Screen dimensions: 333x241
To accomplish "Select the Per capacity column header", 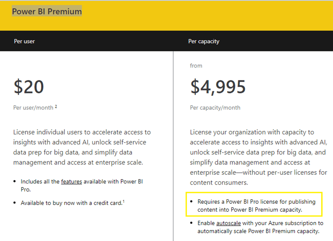I will click(x=204, y=41).
